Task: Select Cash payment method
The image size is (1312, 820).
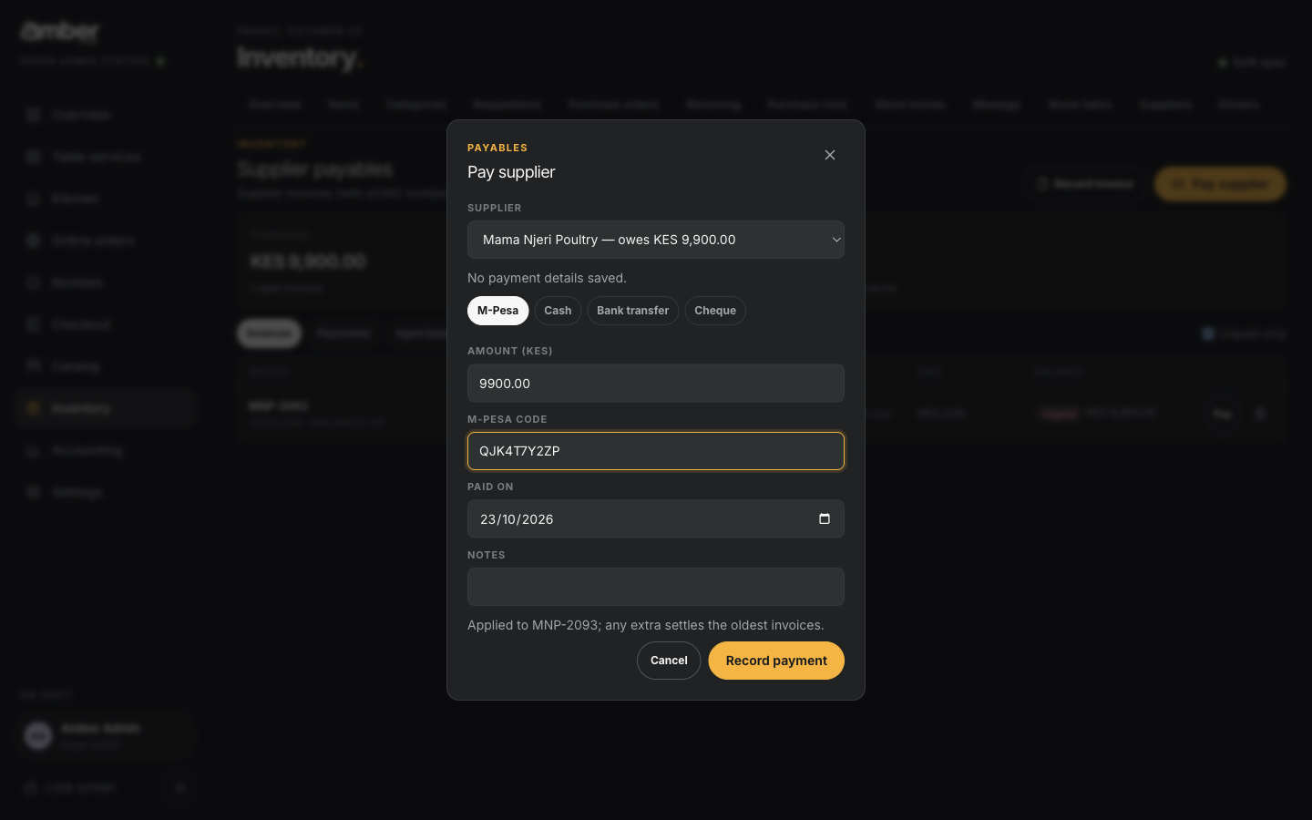Action: tap(558, 311)
